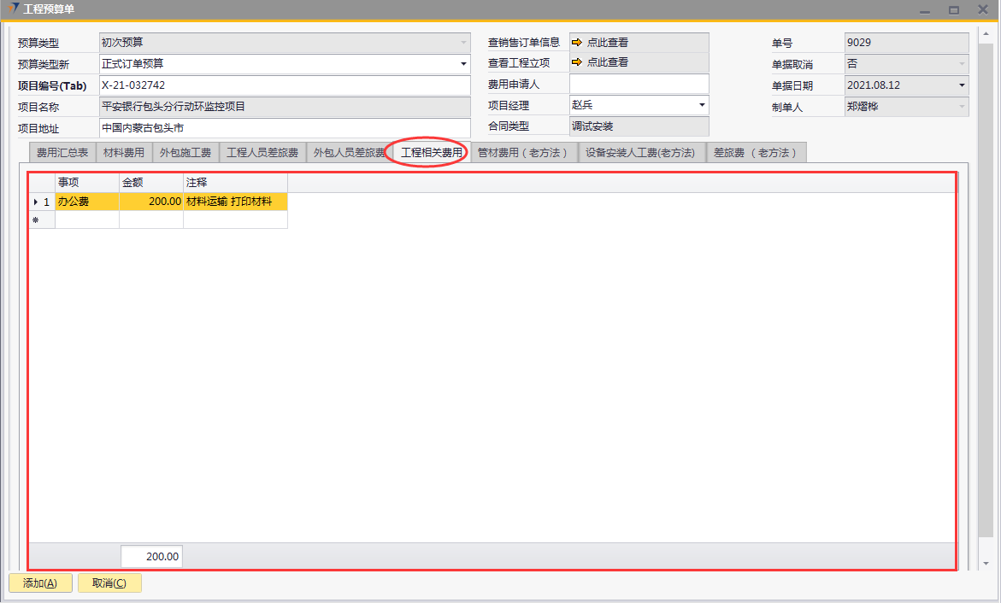Open the 预算类型新 dropdown
Screen dimensions: 1001x603
[463, 64]
